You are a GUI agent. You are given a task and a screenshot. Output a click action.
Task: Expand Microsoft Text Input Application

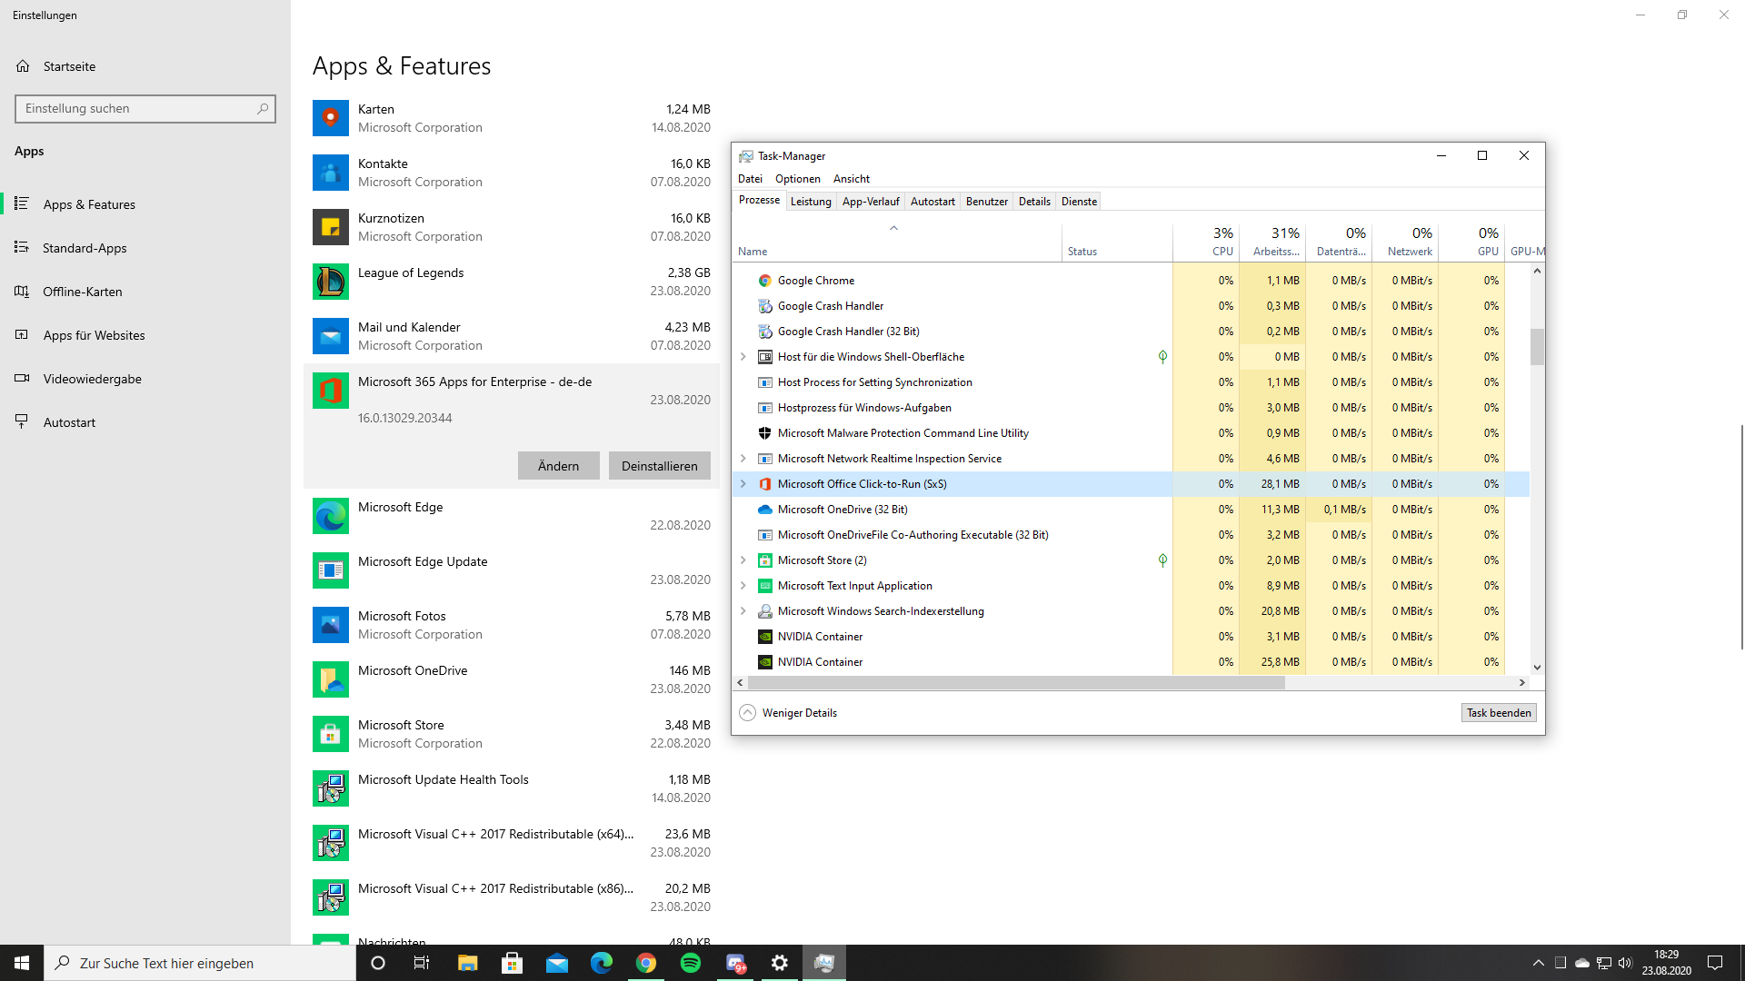pos(743,586)
